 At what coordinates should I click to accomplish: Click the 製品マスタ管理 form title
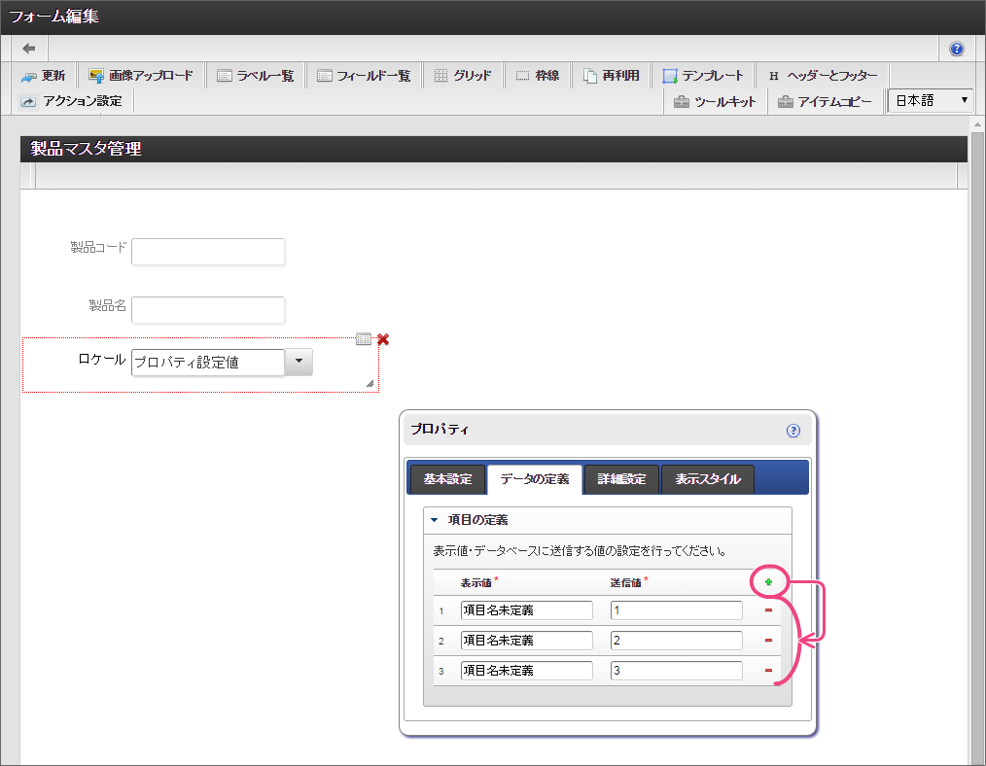[x=86, y=149]
